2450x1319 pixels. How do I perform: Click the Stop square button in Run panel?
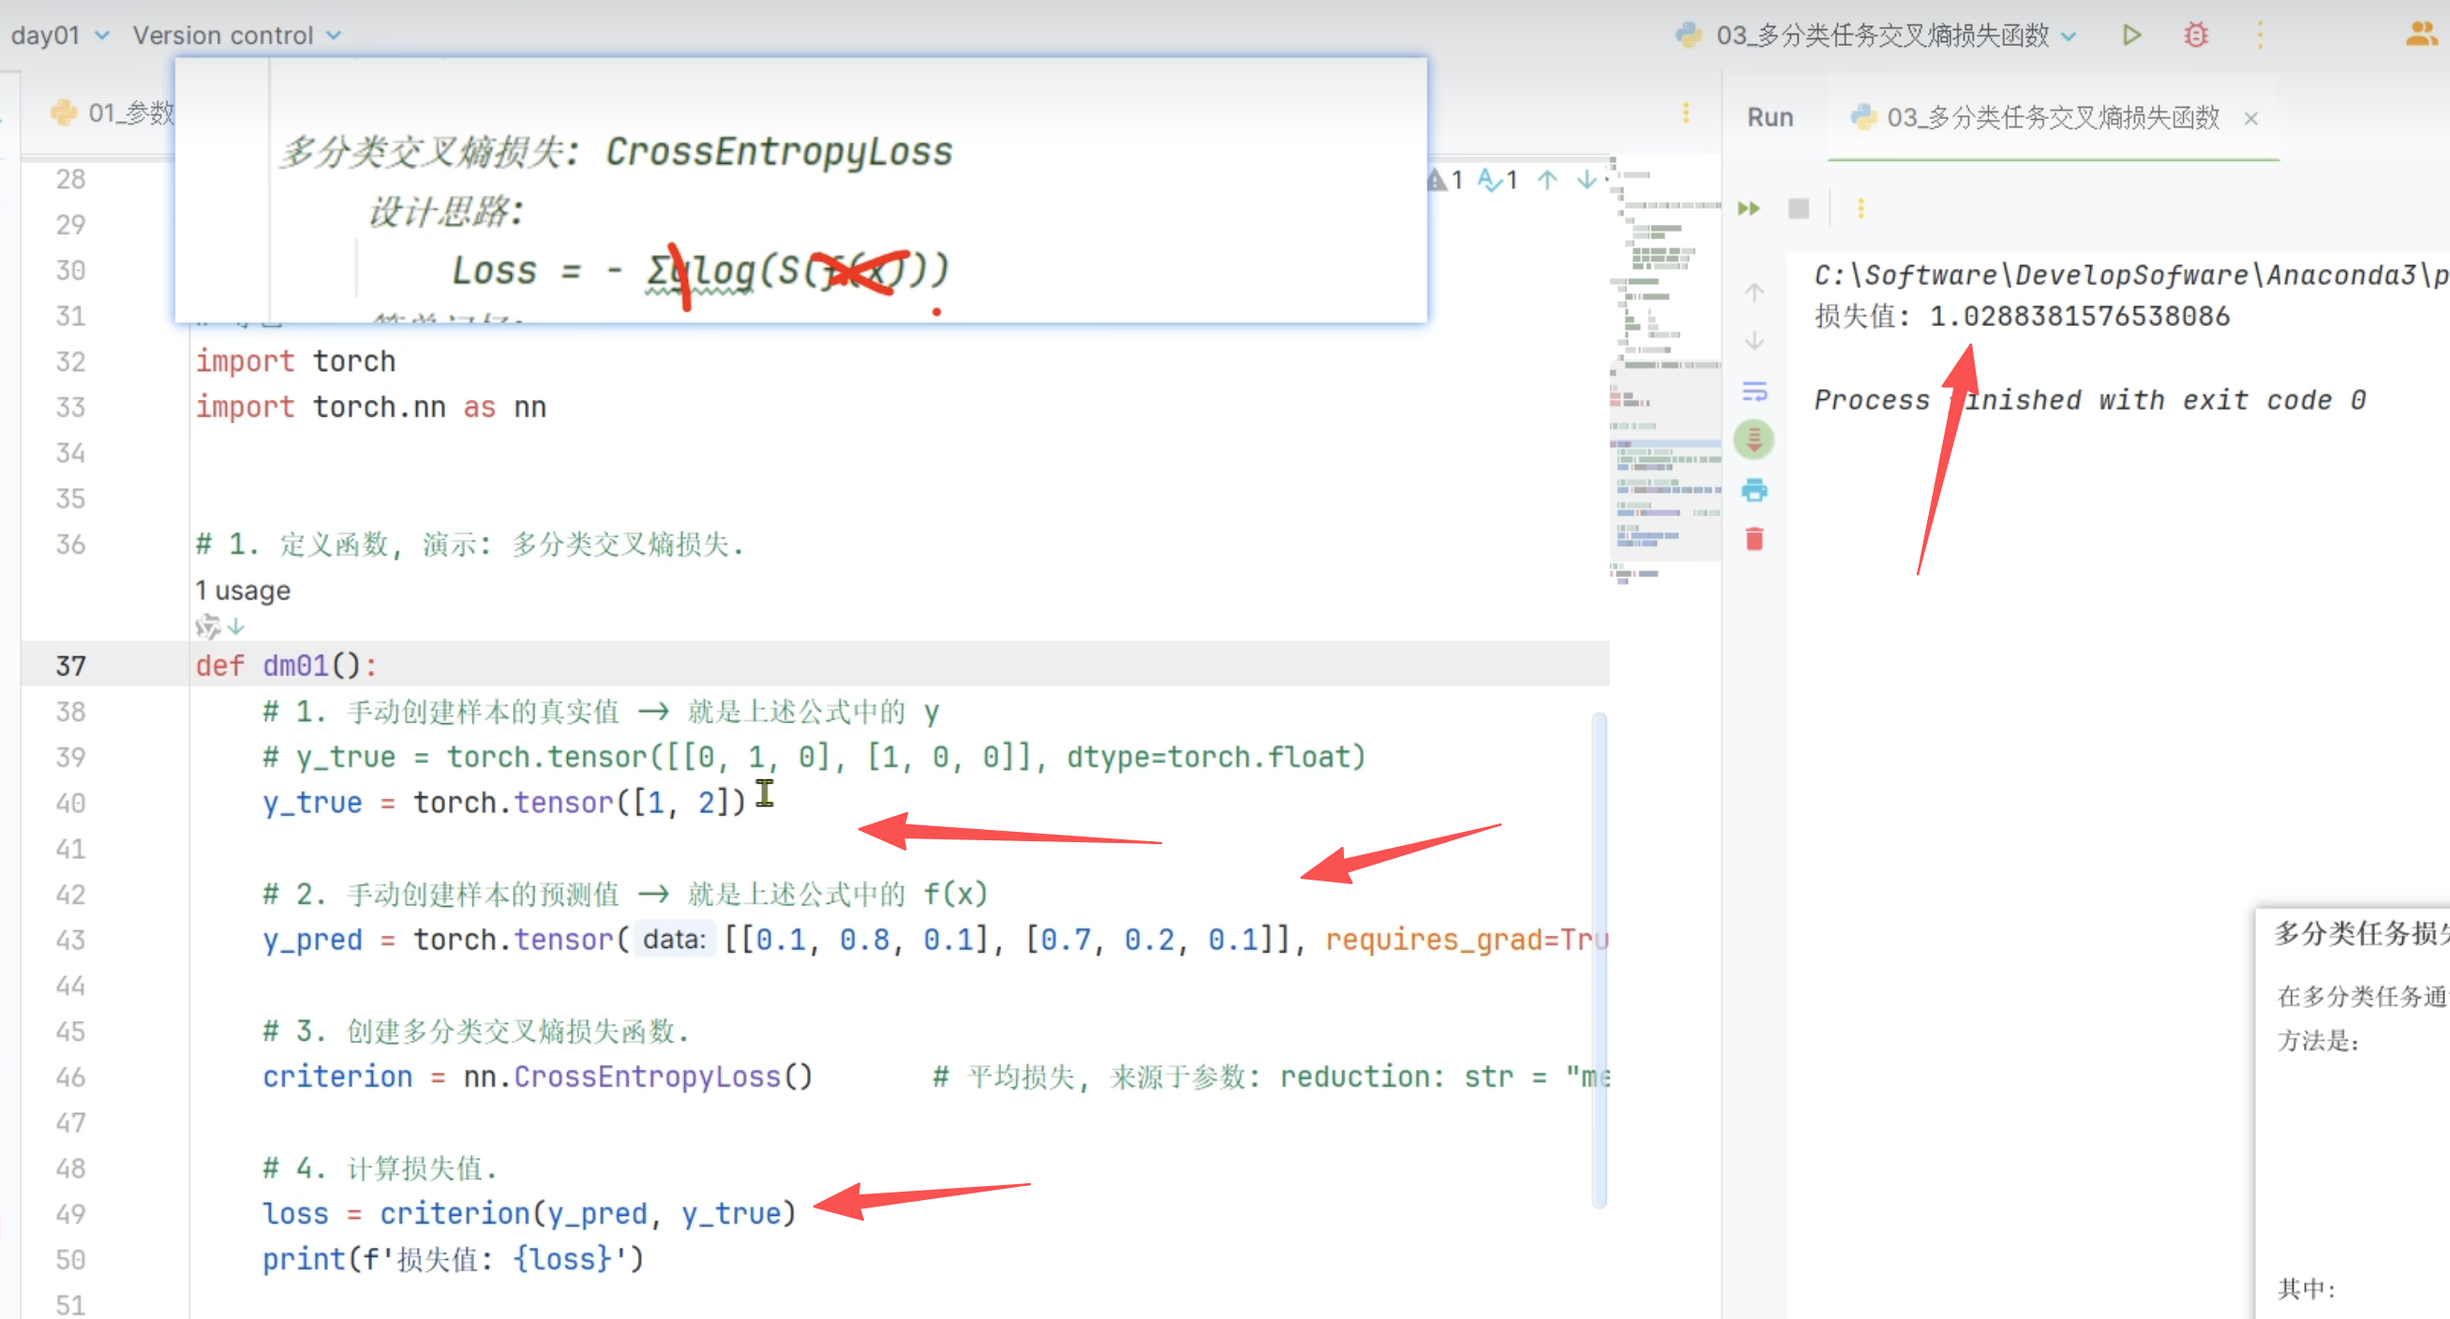(1798, 208)
